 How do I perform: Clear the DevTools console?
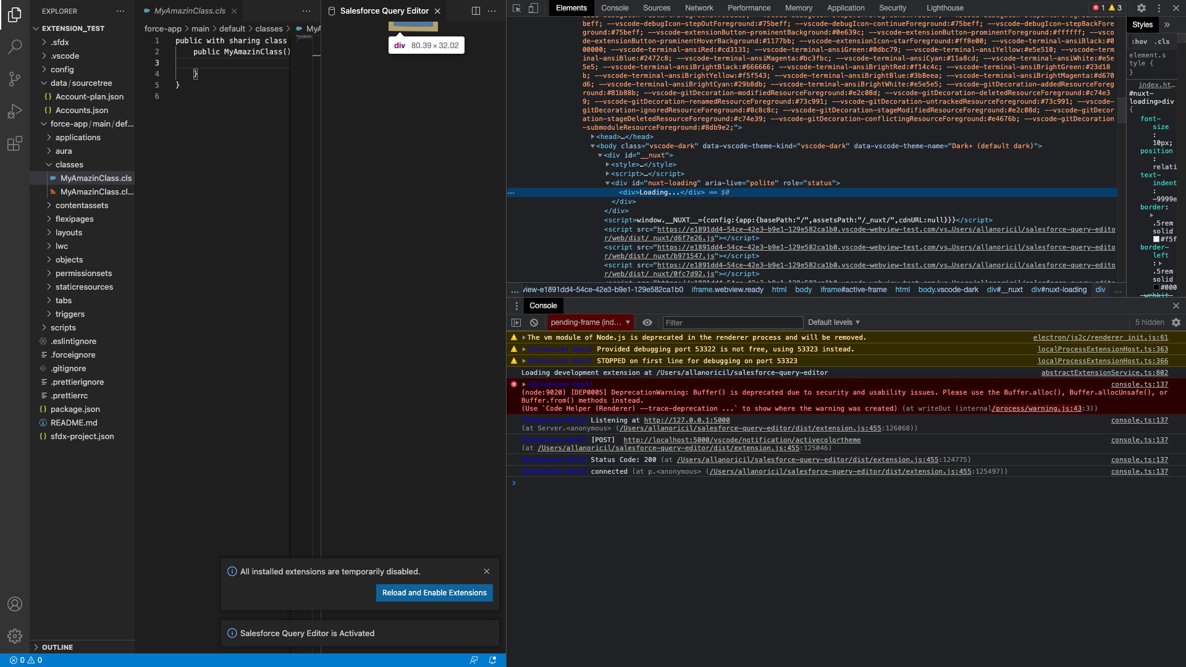pyautogui.click(x=534, y=322)
